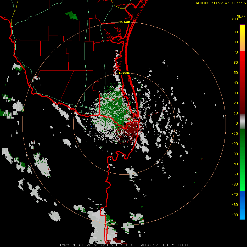Image resolution: width=247 pixels, height=247 pixels.
Task: Click the red outbound velocity patch near radar
Action: click(131, 129)
